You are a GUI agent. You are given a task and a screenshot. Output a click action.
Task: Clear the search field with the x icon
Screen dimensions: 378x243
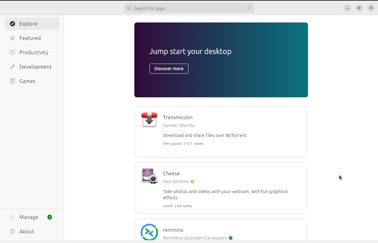[x=249, y=8]
